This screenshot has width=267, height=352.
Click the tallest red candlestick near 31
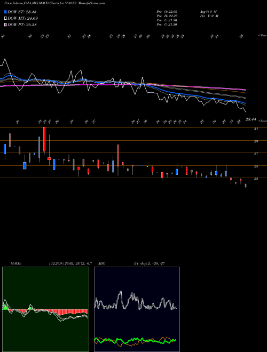(x=44, y=139)
